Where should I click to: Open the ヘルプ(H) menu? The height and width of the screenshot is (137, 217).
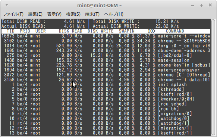click(x=114, y=14)
